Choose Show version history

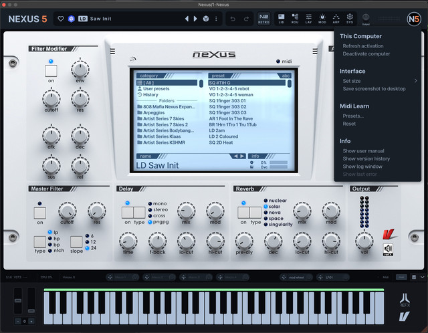[x=366, y=158]
